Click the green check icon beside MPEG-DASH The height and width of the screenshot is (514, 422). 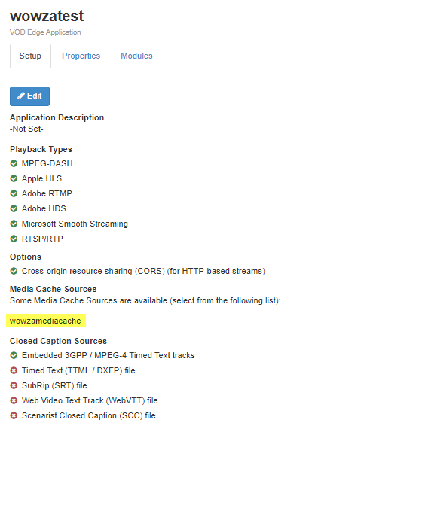coord(14,163)
